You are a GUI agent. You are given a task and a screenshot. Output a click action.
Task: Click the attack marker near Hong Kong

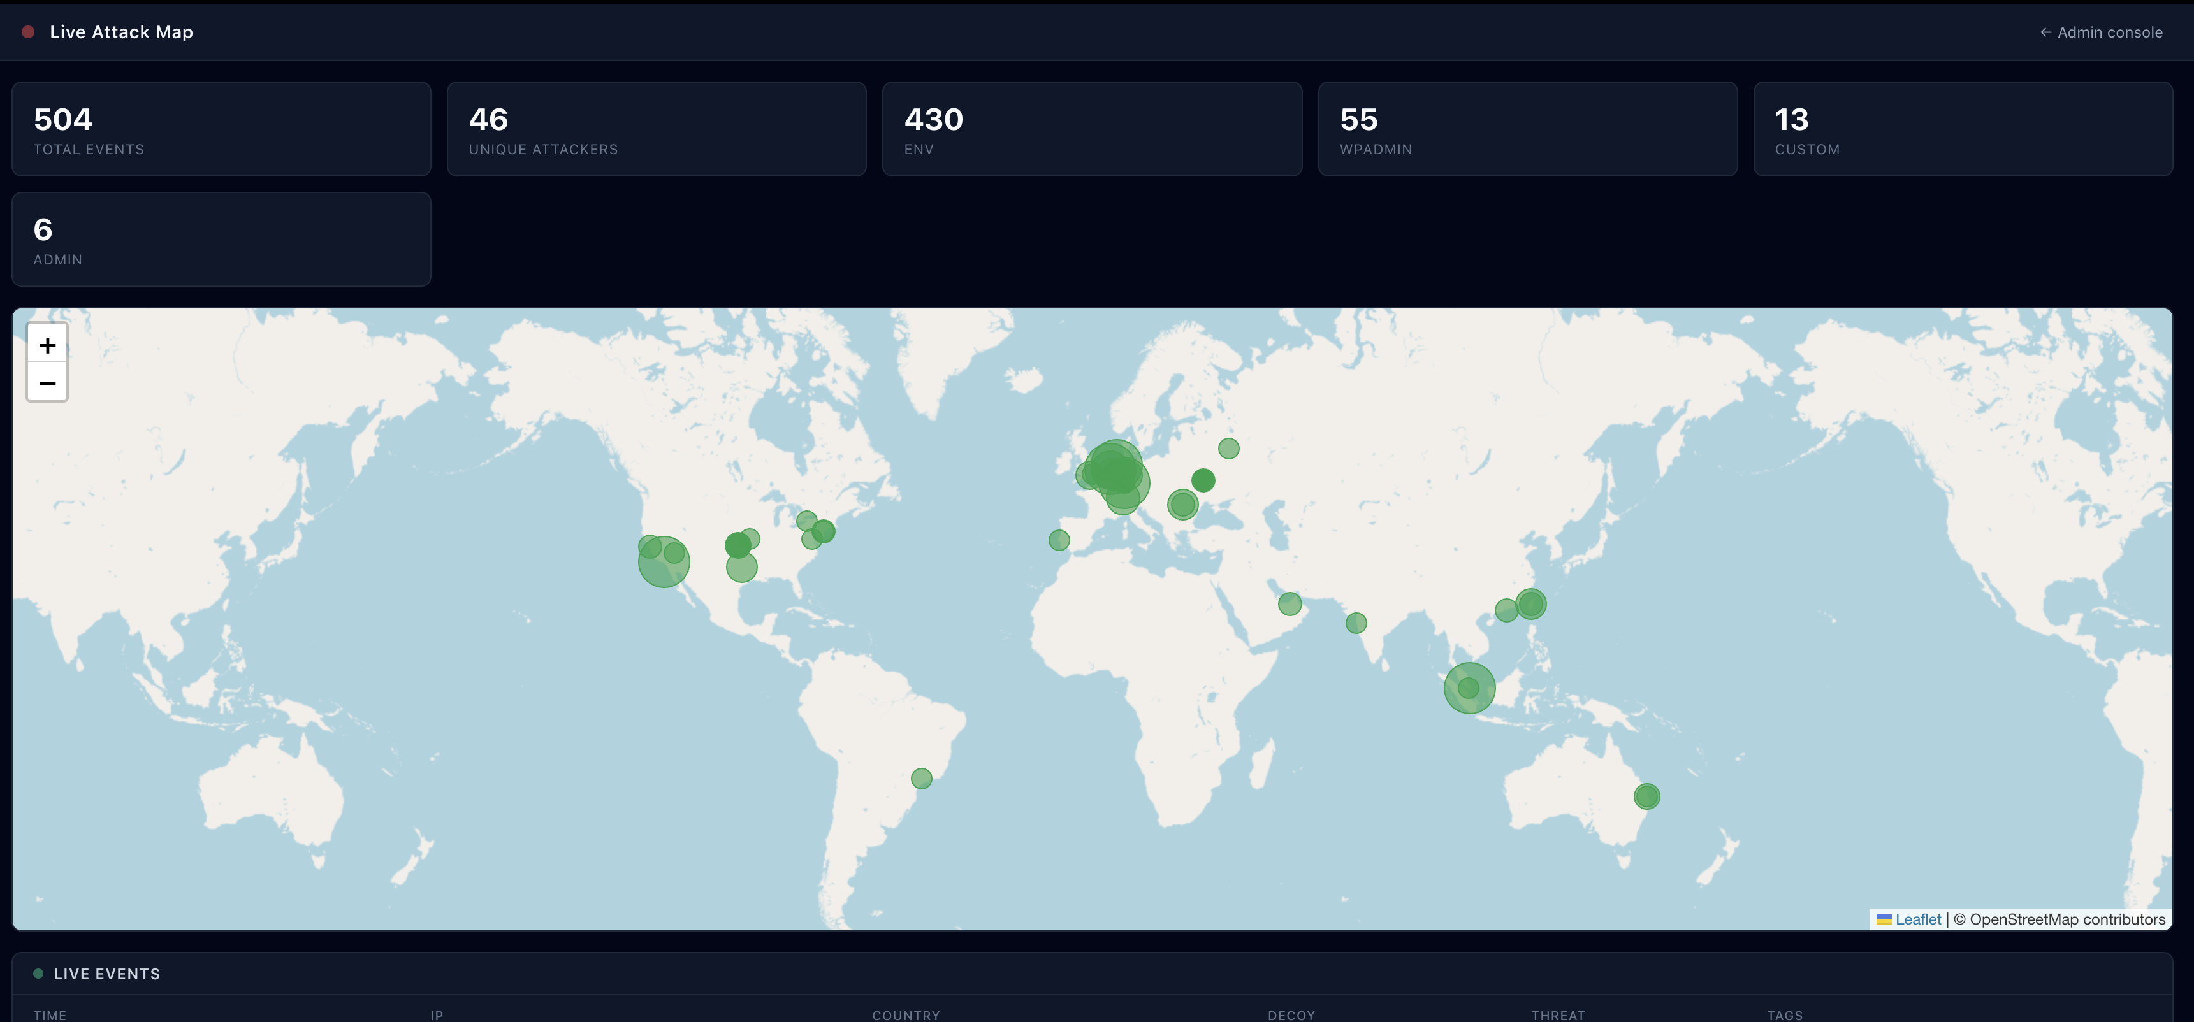[x=1506, y=610]
